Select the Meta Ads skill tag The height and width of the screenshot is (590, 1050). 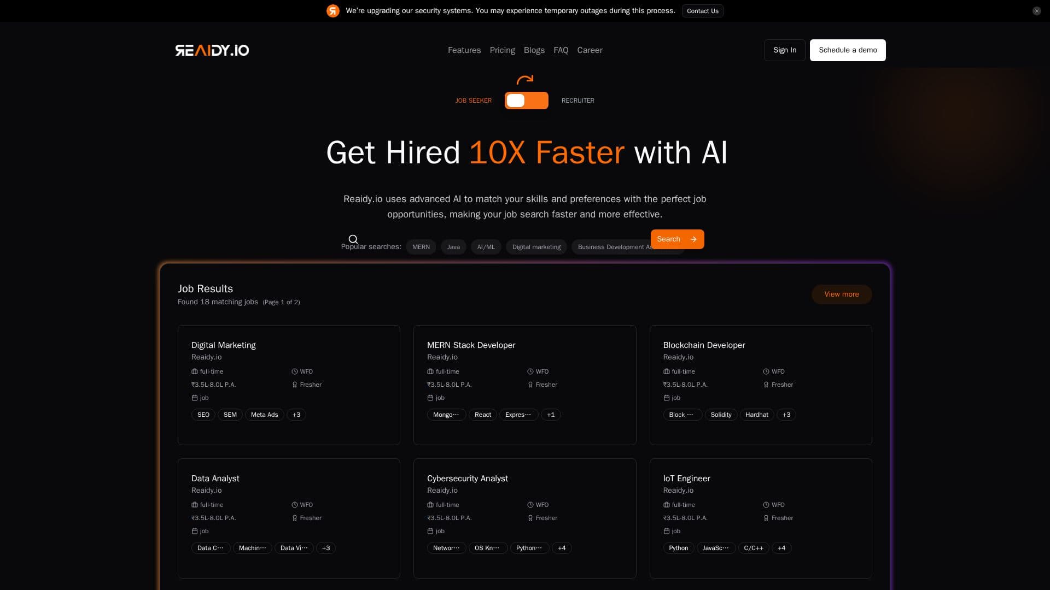point(265,415)
